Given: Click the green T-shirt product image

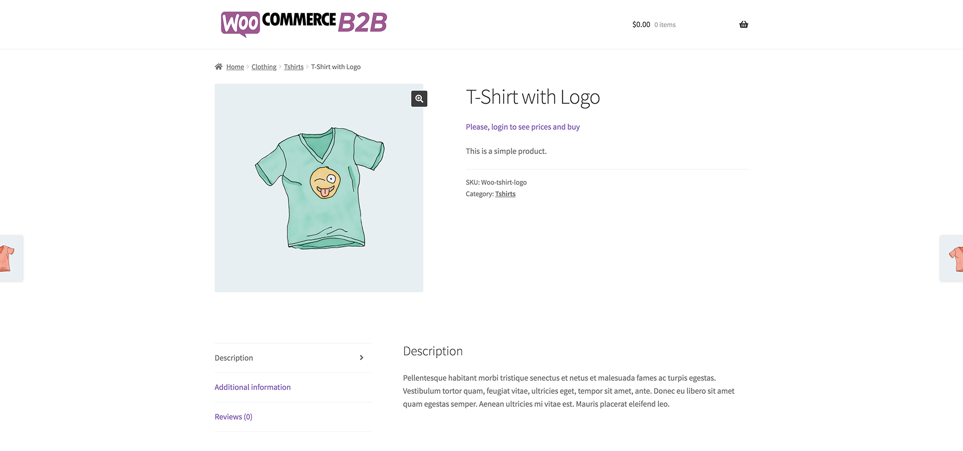Looking at the screenshot, I should 319,188.
